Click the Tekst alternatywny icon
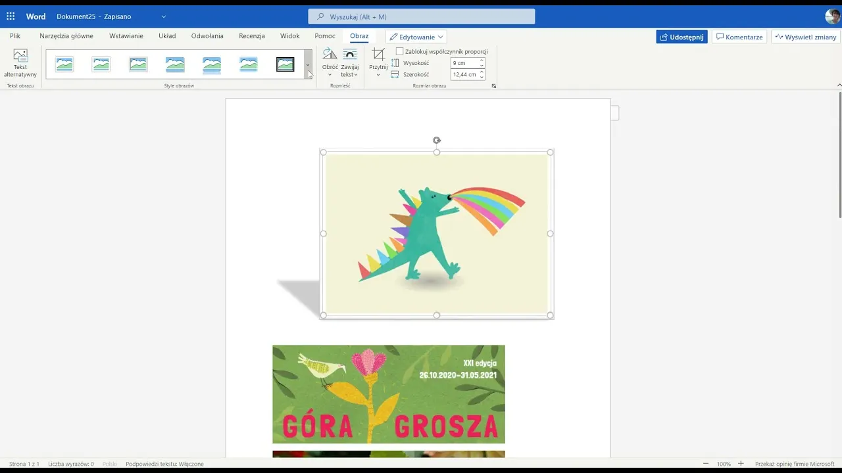This screenshot has height=473, width=842. point(20,56)
